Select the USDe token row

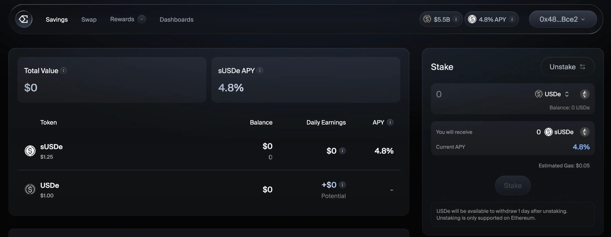(x=209, y=190)
